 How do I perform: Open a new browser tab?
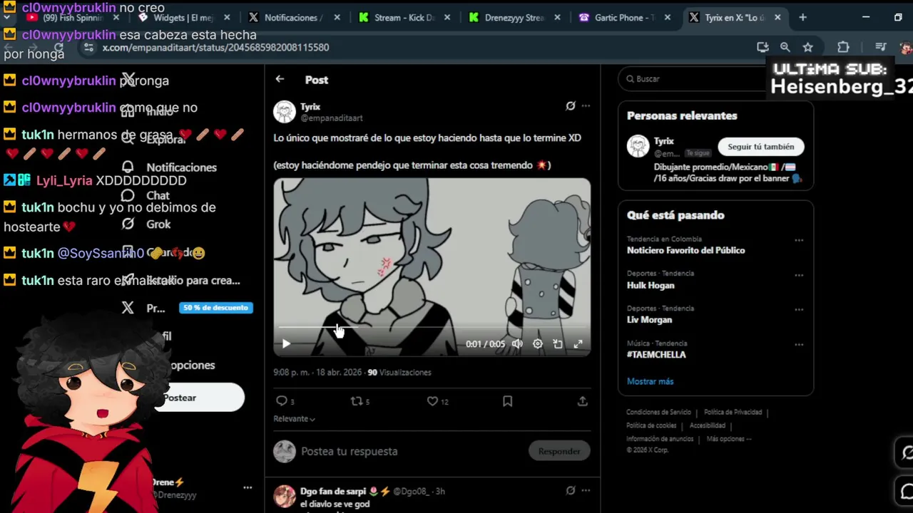point(802,17)
